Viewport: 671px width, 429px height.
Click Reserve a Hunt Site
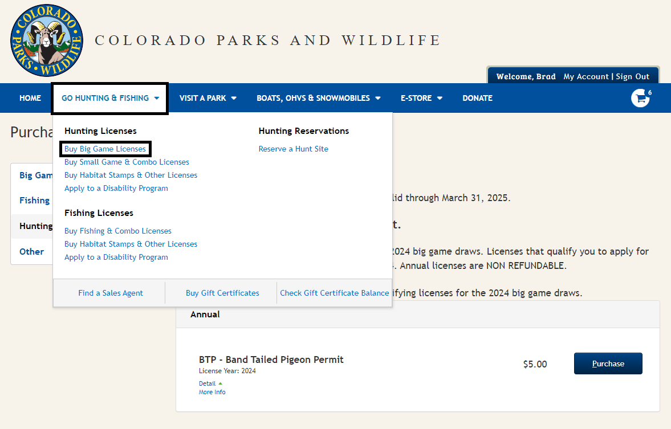(x=294, y=149)
